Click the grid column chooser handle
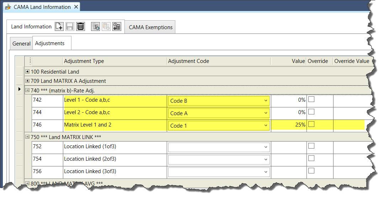Image resolution: width=383 pixels, height=198 pixels. (30, 61)
